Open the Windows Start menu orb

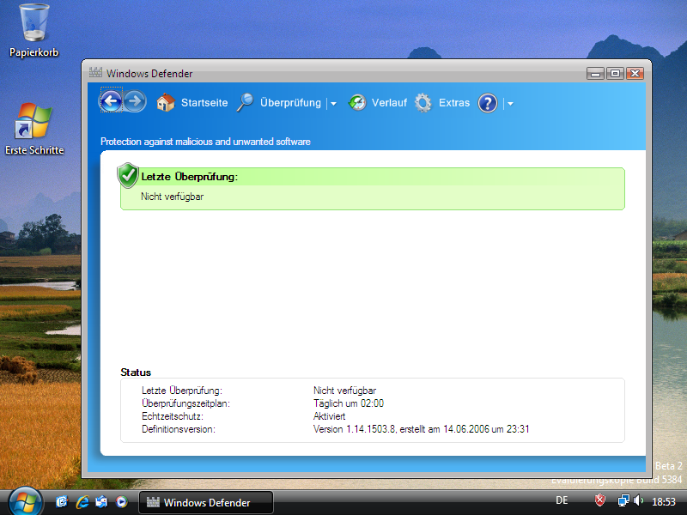[24, 500]
